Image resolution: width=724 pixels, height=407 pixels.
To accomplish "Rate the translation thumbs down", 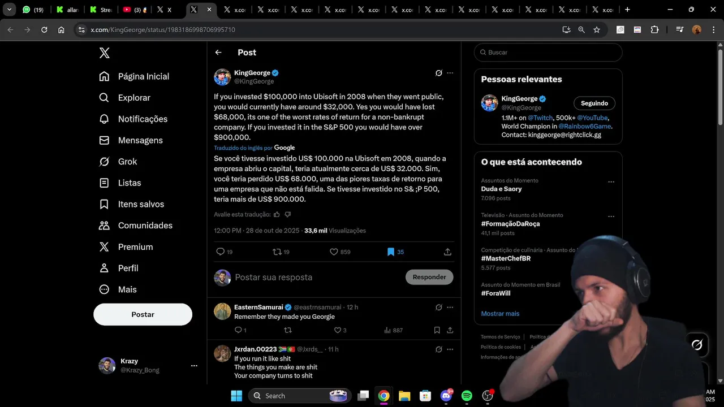I will pos(288,215).
